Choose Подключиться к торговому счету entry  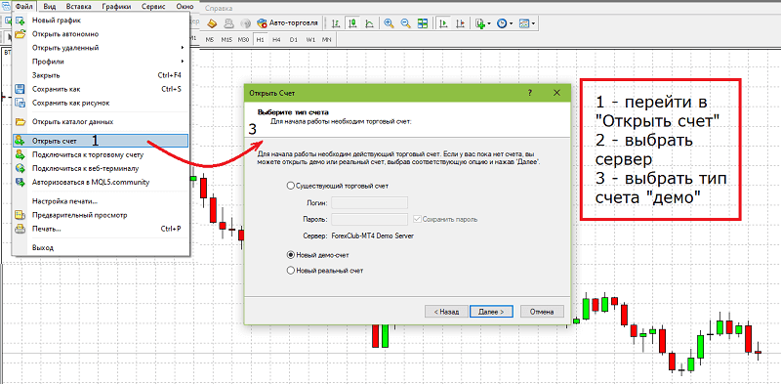coord(101,154)
